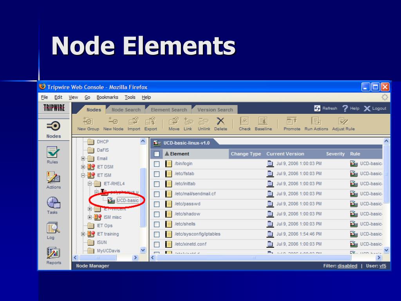Click version icon for /bin/login
The image size is (401, 301).
tap(270, 163)
